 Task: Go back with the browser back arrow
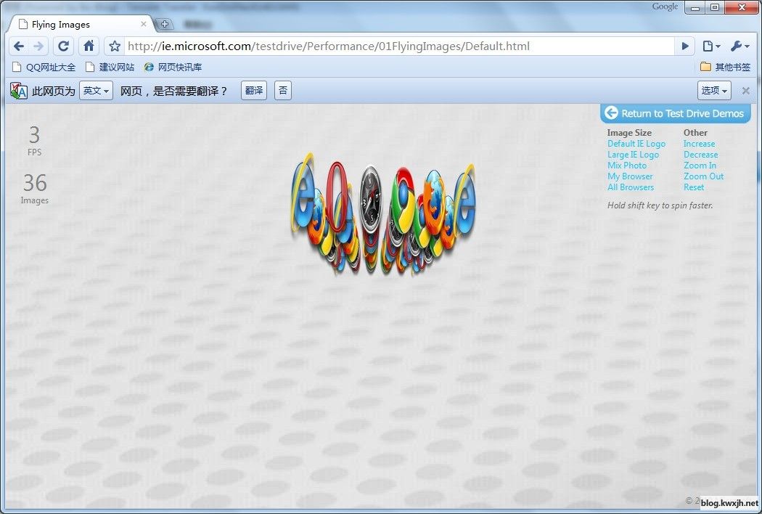point(18,46)
